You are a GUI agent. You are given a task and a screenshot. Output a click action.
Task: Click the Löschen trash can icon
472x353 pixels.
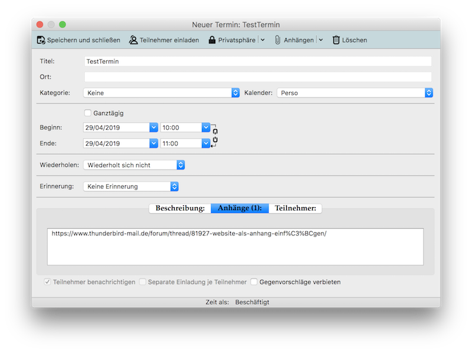click(336, 40)
